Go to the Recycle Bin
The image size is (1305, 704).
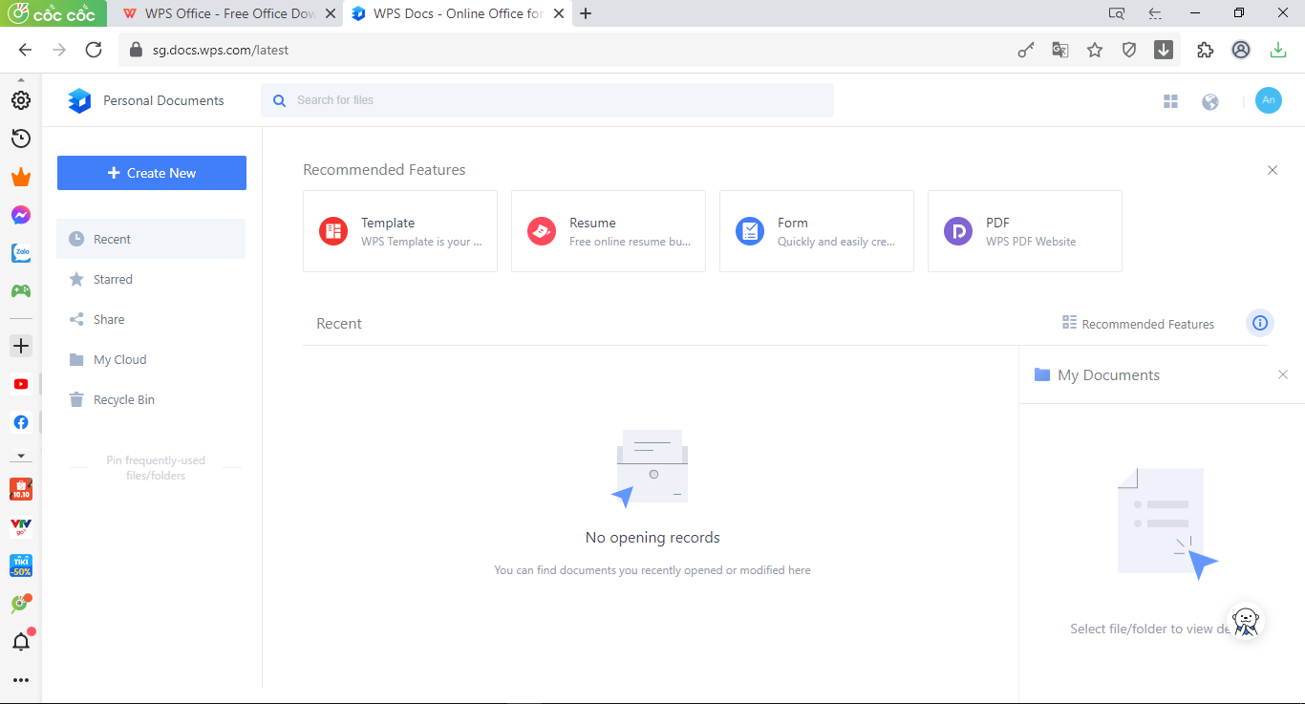(123, 399)
